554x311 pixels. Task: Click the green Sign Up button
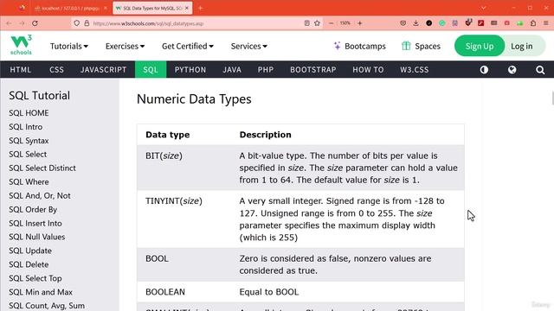click(x=480, y=46)
